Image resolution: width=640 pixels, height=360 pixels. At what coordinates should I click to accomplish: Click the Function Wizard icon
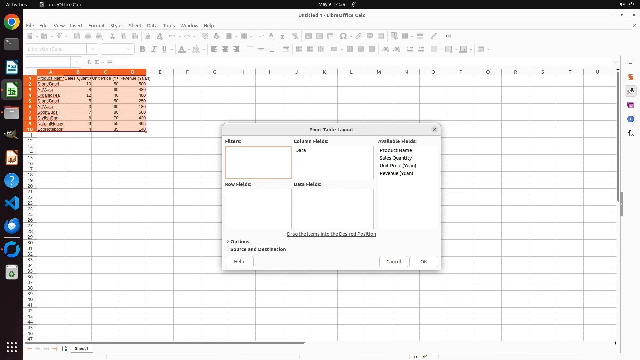pyautogui.click(x=89, y=62)
